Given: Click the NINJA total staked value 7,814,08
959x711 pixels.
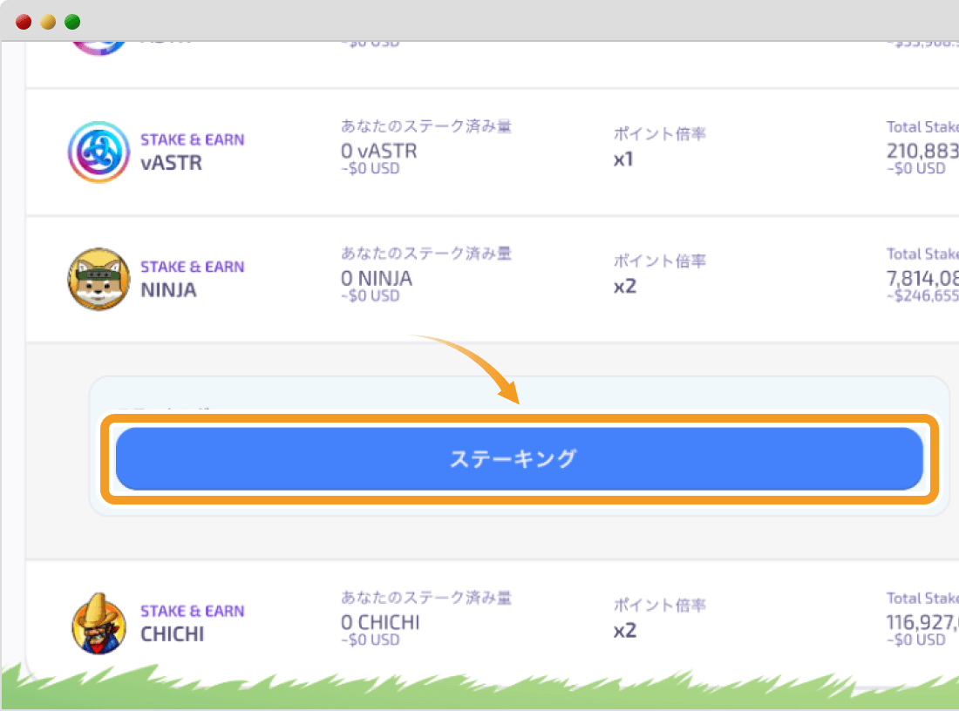Looking at the screenshot, I should [922, 278].
